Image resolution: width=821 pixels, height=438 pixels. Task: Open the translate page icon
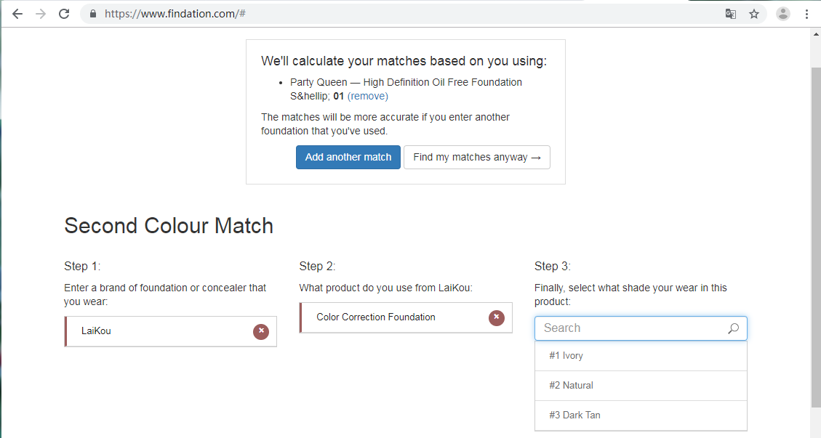[730, 14]
